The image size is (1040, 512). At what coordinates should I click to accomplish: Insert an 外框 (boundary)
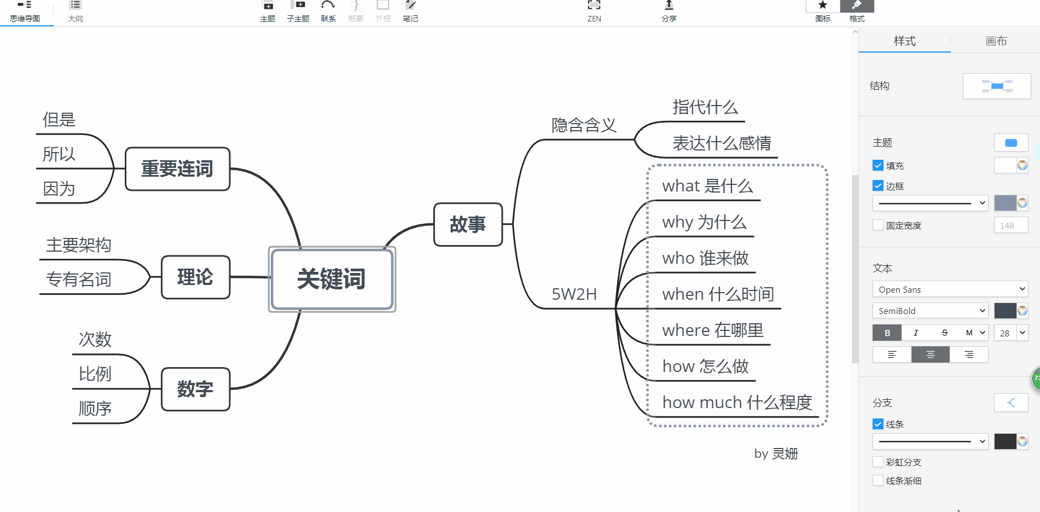[383, 10]
